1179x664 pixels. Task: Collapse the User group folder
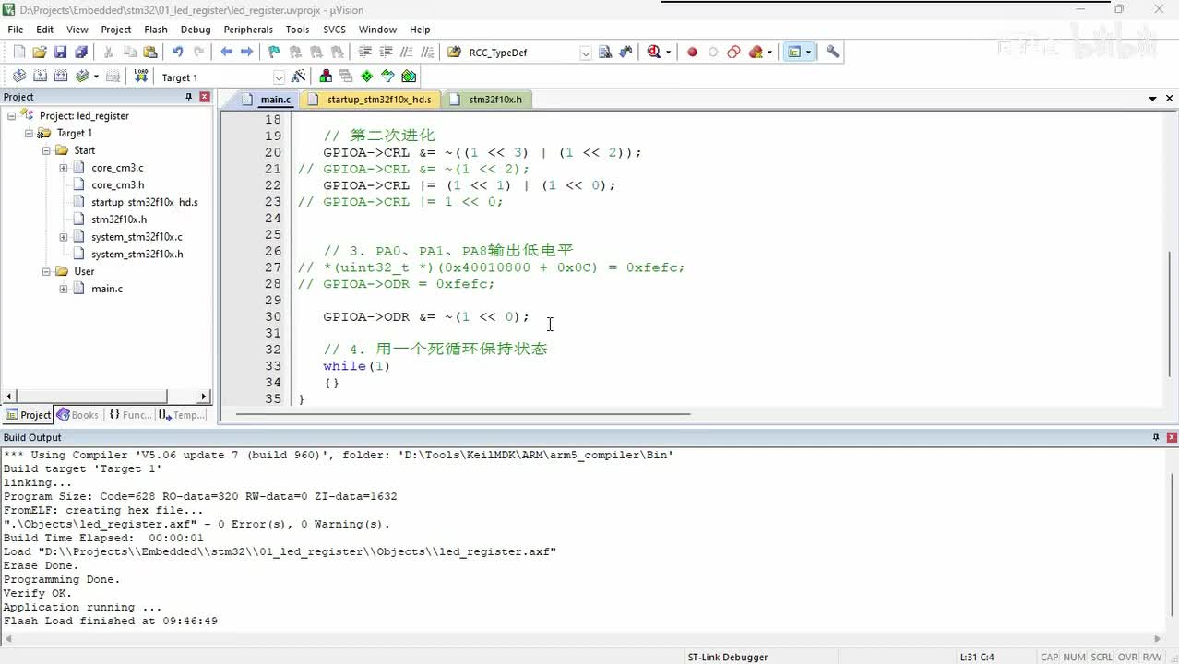click(46, 271)
